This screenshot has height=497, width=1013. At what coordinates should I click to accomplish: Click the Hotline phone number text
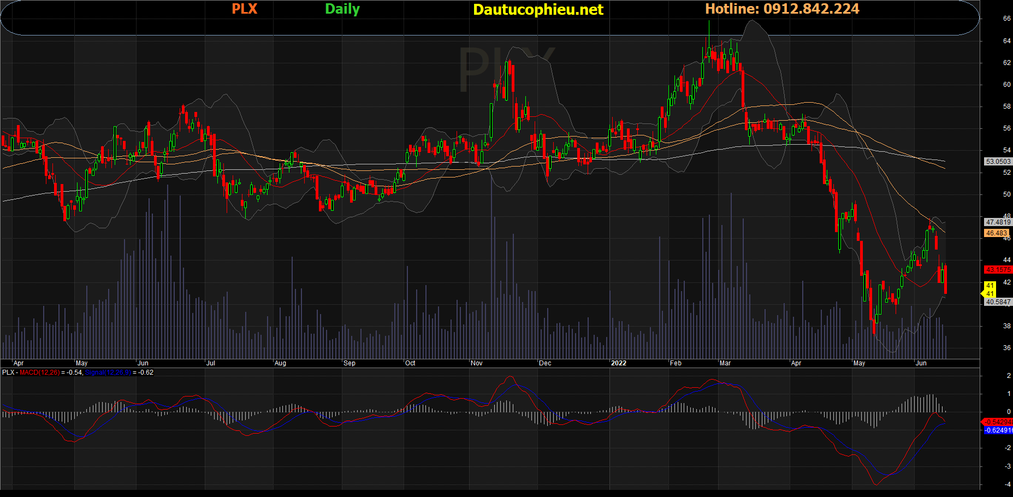[781, 9]
